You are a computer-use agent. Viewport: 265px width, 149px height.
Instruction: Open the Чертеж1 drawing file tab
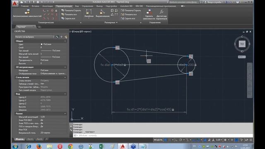tap(25, 26)
